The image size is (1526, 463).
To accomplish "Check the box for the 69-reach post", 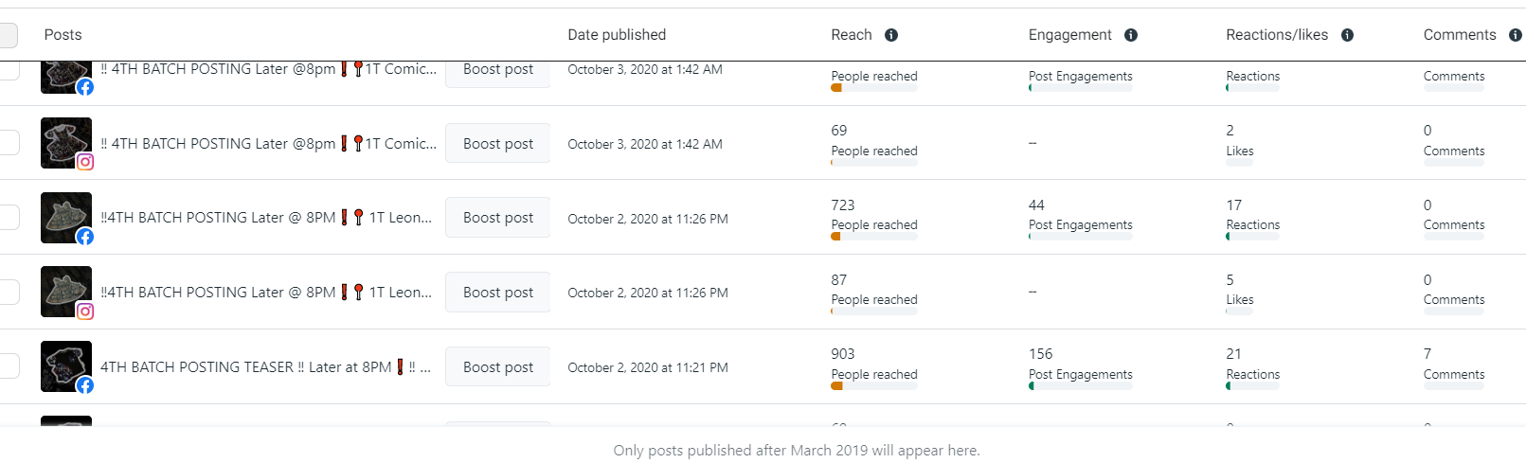I will tap(9, 143).
